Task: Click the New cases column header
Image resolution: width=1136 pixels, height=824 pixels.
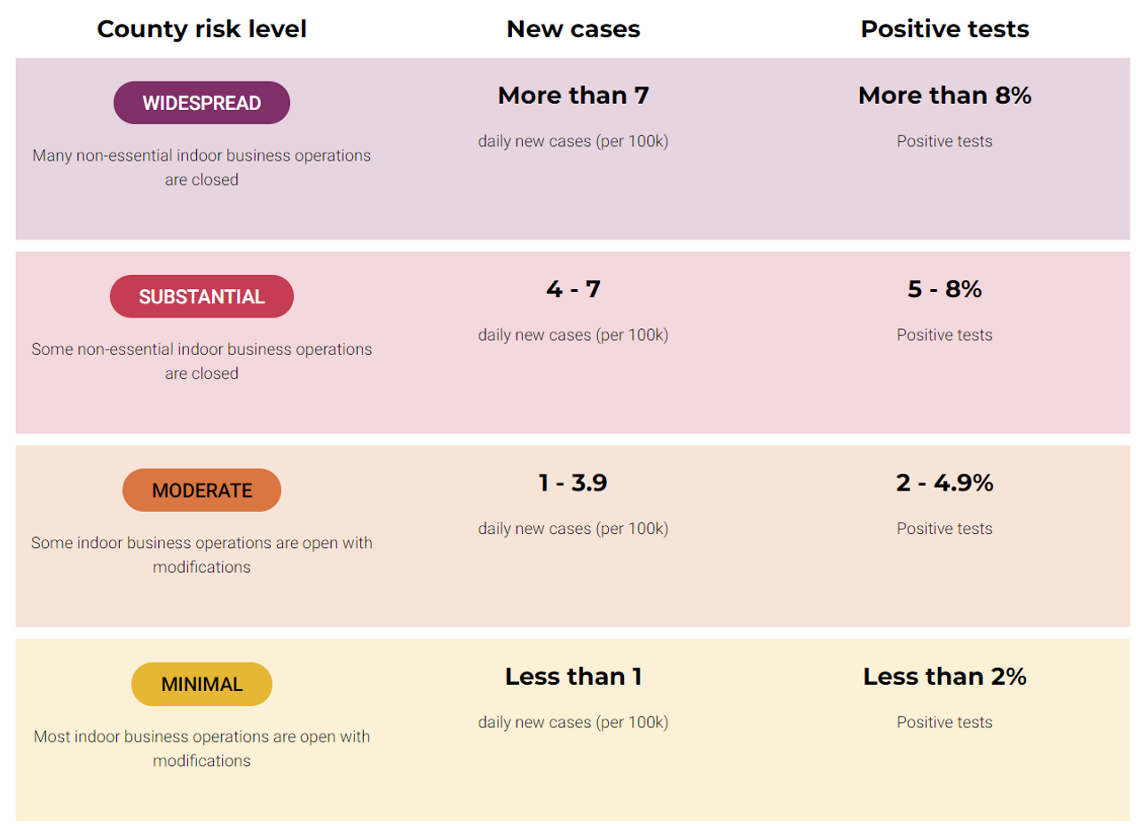Action: point(572,29)
